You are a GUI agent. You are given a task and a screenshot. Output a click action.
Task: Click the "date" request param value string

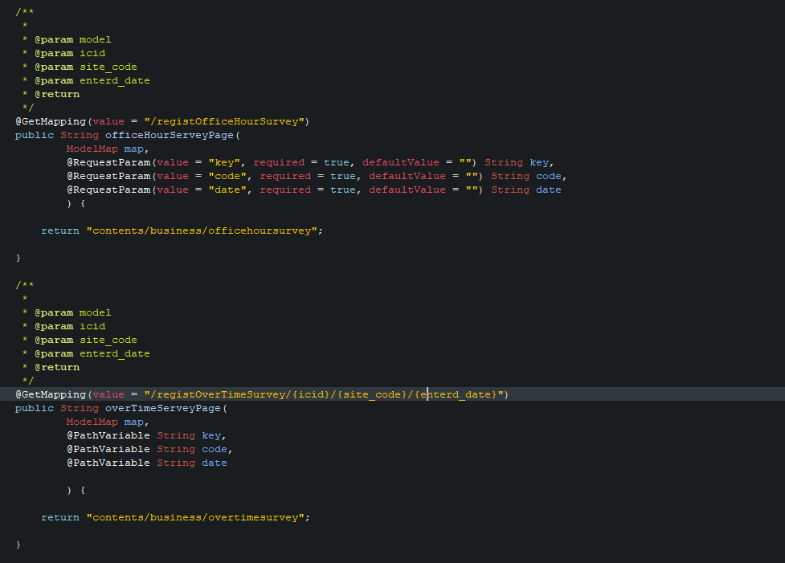pyautogui.click(x=228, y=190)
